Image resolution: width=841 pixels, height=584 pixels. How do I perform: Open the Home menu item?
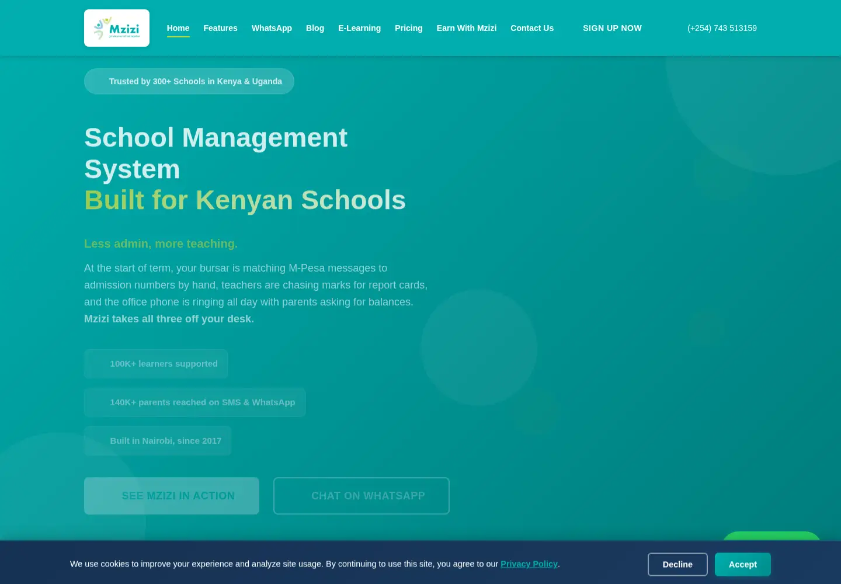point(178,28)
